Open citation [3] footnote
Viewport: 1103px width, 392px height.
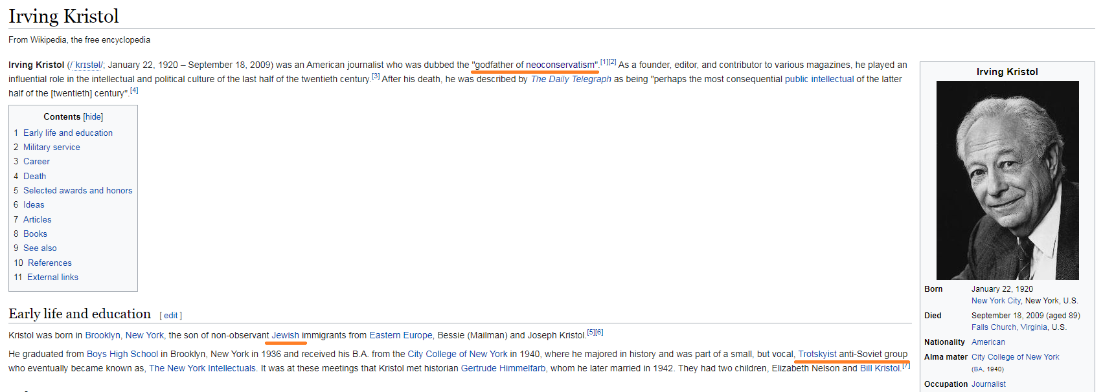(376, 76)
